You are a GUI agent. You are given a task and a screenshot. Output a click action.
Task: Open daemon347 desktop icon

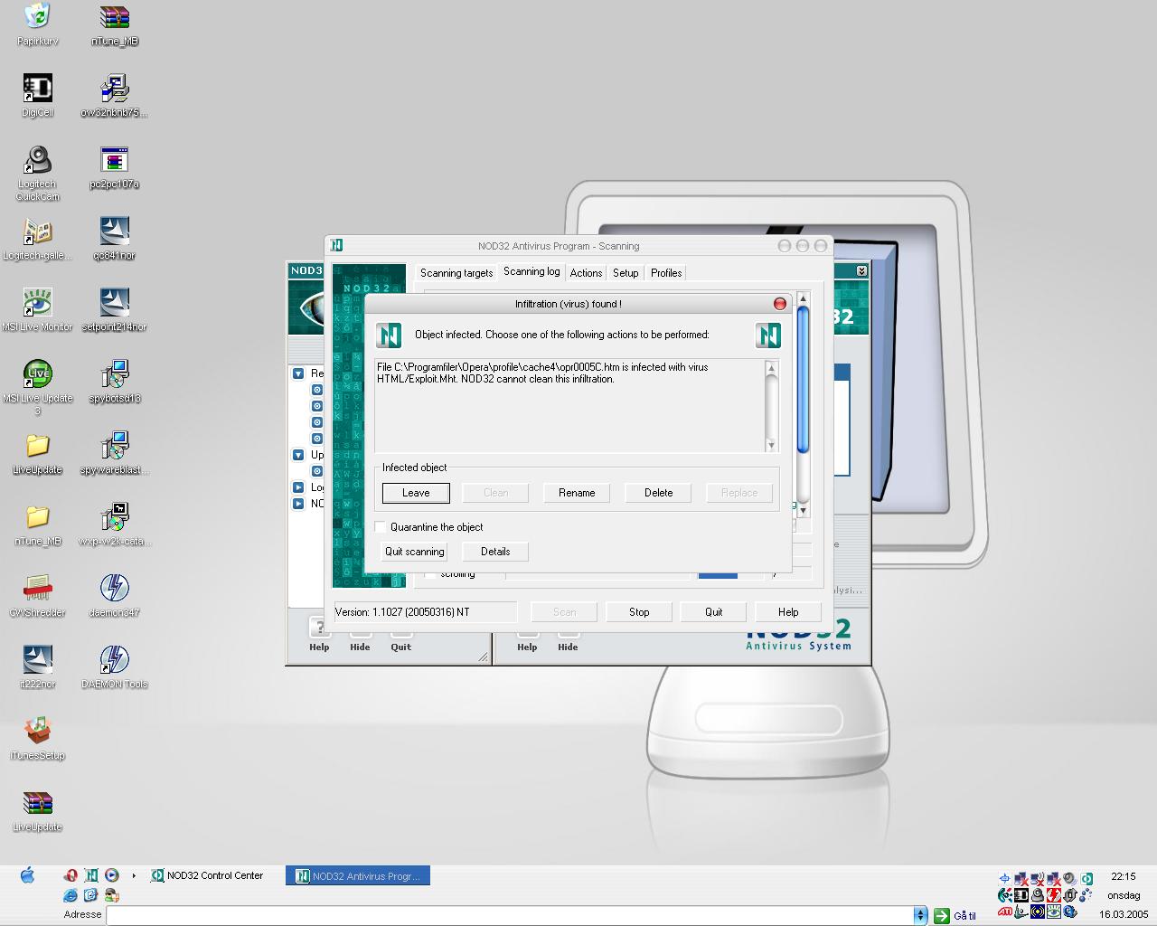point(115,595)
